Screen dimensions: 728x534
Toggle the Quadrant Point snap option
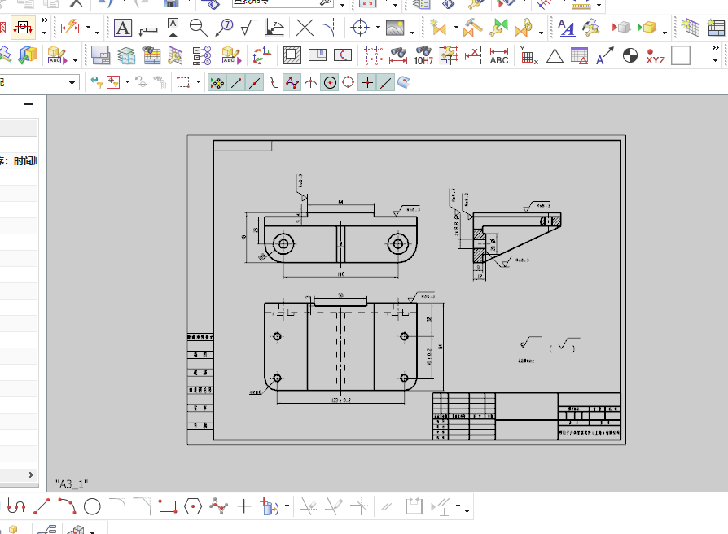[x=349, y=83]
